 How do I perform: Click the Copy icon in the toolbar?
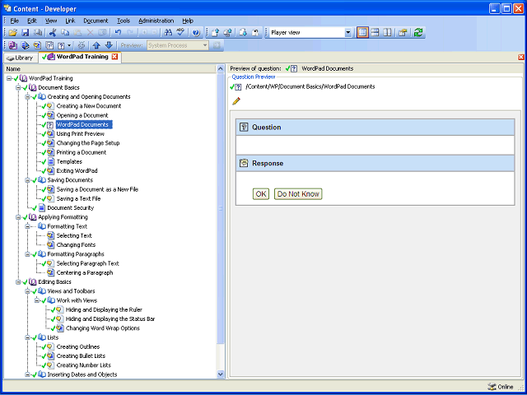[65, 33]
